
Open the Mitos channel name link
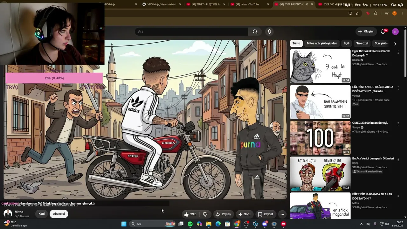pyautogui.click(x=19, y=212)
